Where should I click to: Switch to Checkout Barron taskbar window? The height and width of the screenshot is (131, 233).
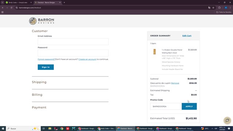(126, 128)
